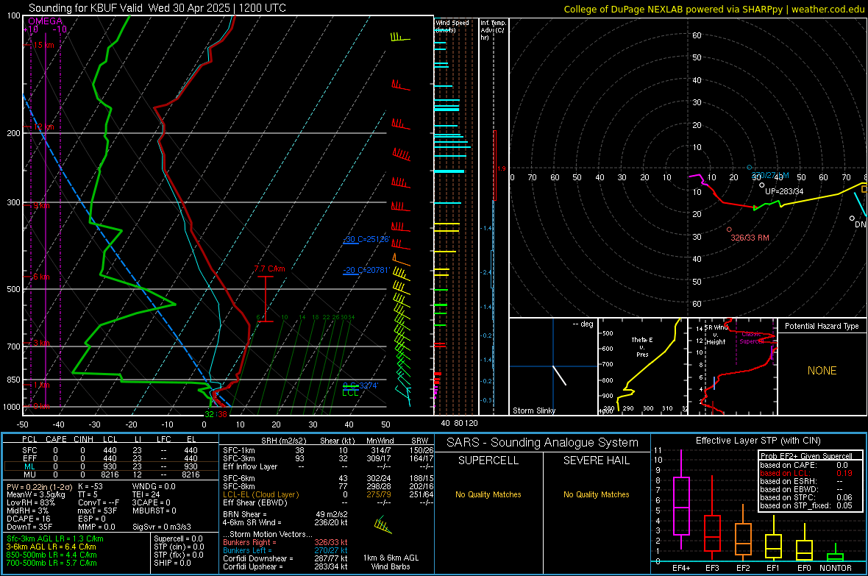The image size is (868, 576).
Task: Select the magenta OMEGA label
Action: [46, 21]
